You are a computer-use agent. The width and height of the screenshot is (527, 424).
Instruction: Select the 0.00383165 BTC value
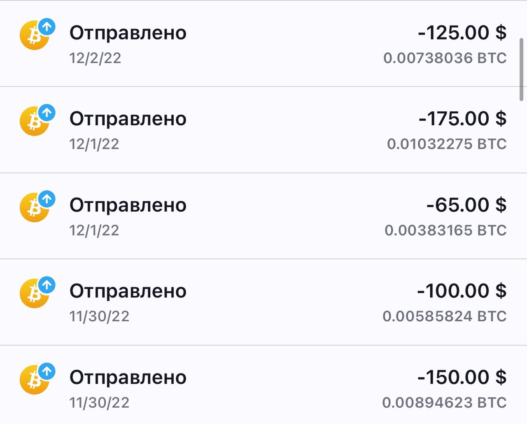[445, 230]
